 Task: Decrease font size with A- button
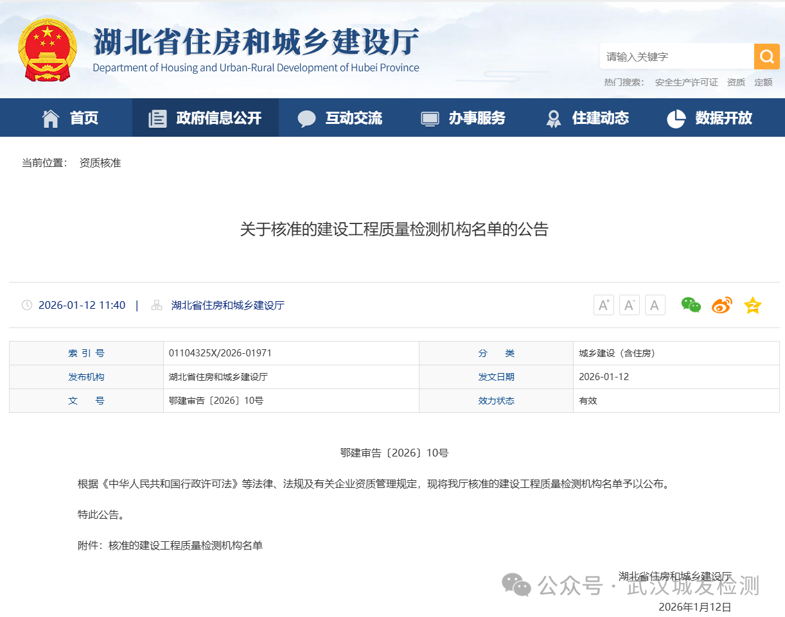[629, 305]
